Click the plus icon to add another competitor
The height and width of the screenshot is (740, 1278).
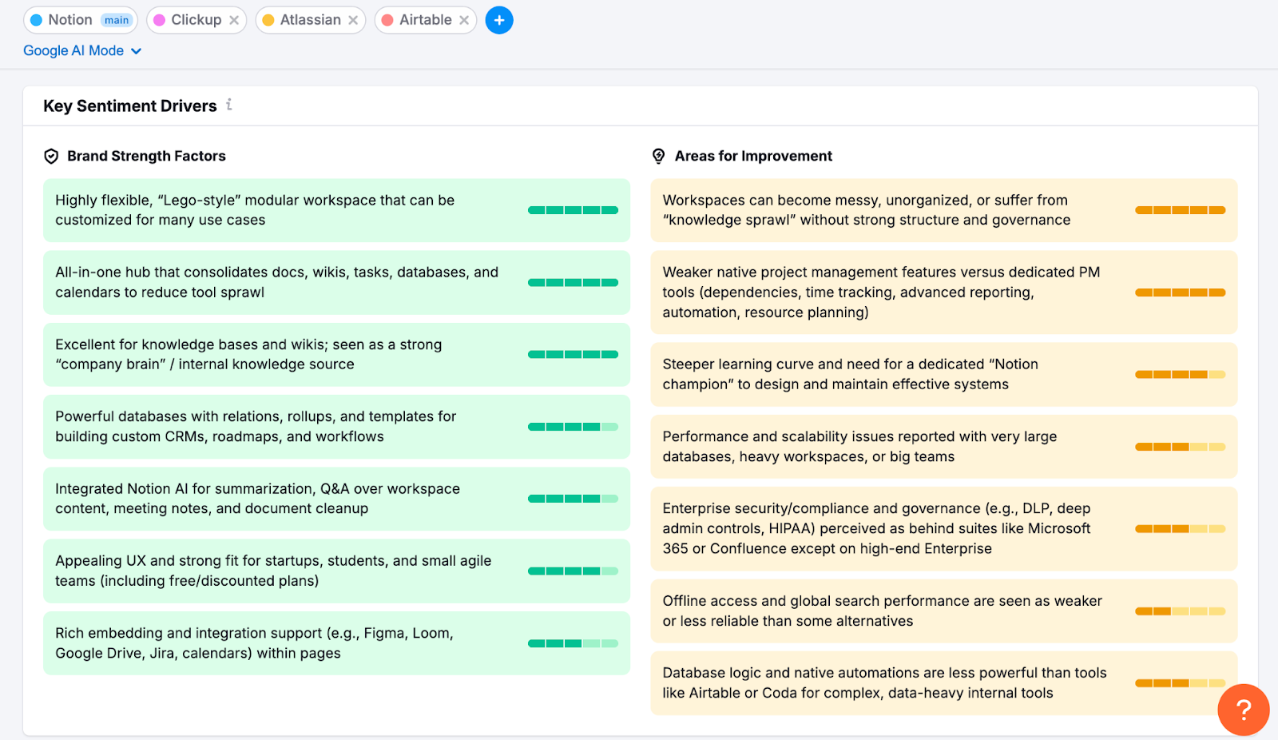[x=499, y=20]
